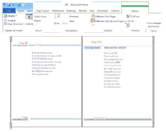The height and width of the screenshot is (133, 166).
Task: Click the Save icon in quick access toolbar
Action: point(9,5)
